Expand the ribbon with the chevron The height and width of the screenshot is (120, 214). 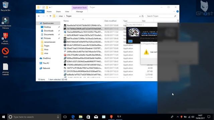click(174, 11)
